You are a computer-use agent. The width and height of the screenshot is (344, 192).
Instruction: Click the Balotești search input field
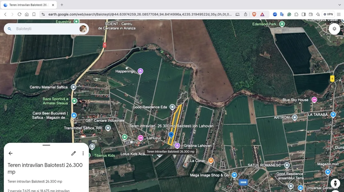(x=46, y=29)
